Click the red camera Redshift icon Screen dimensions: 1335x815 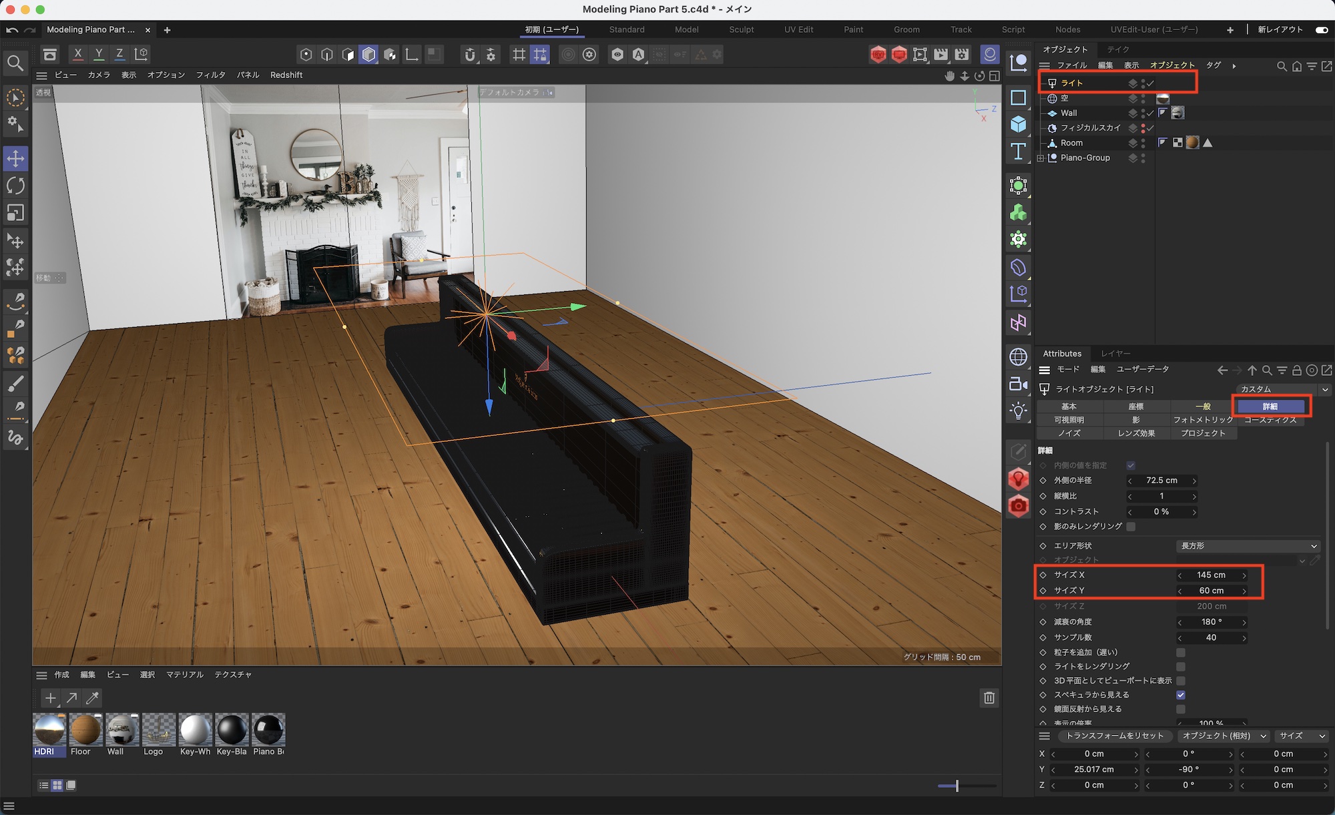tap(1018, 506)
